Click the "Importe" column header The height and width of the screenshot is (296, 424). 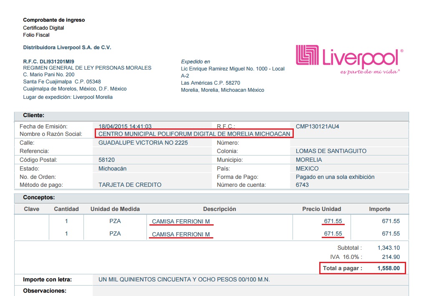(380, 209)
